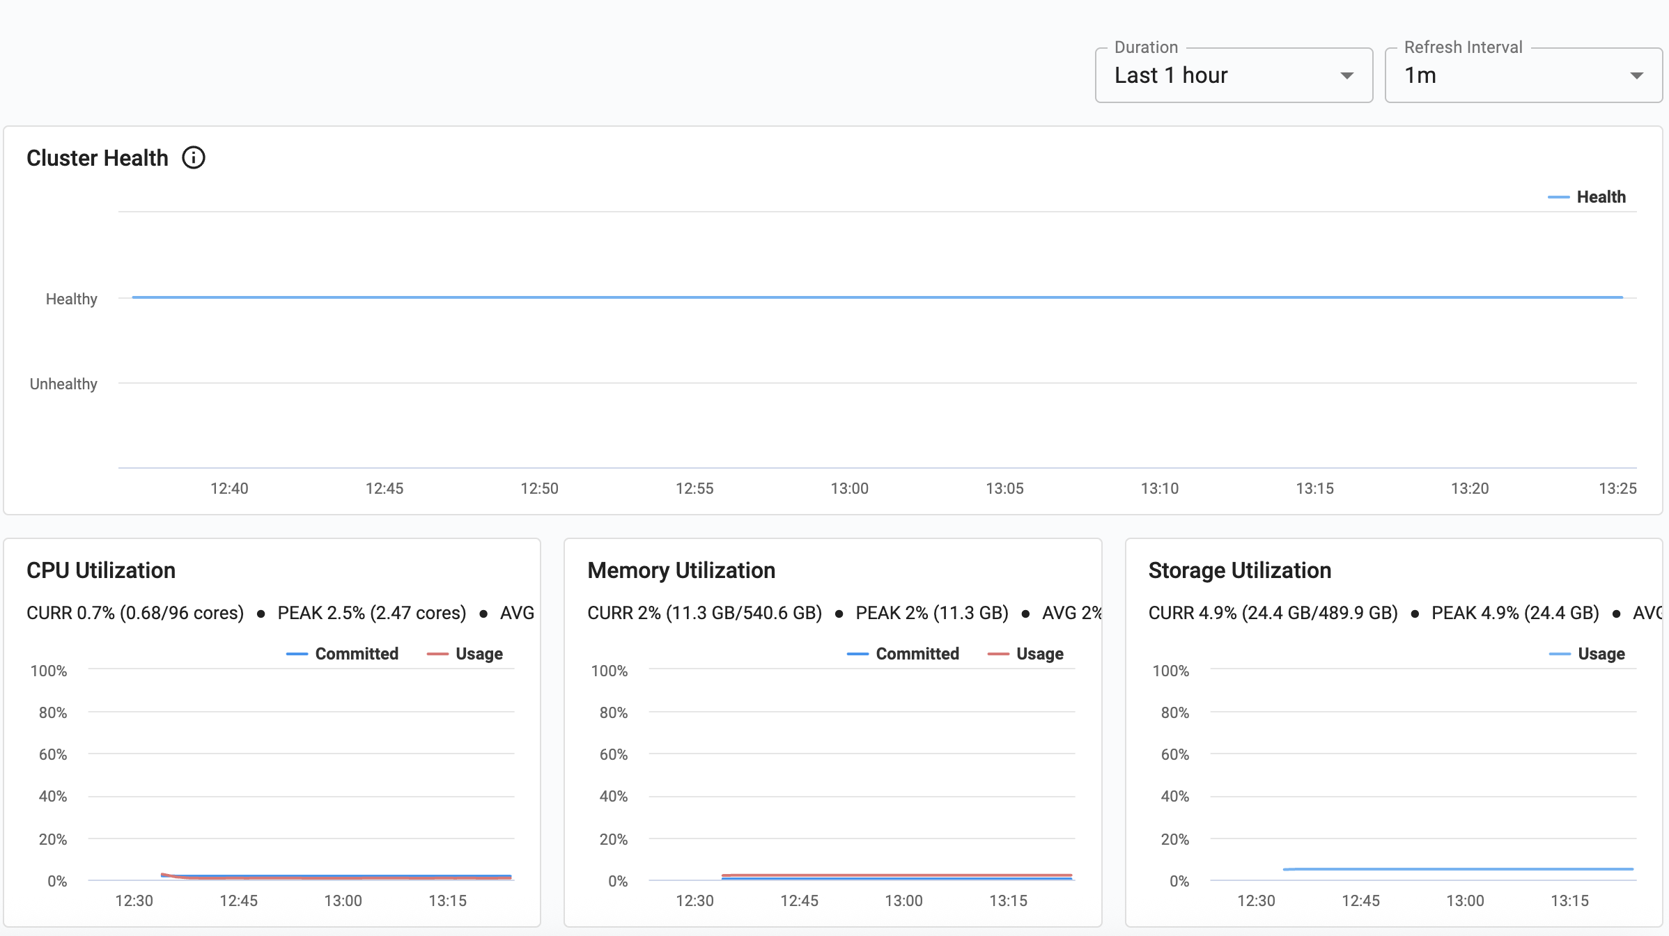This screenshot has width=1669, height=936.
Task: Click the 60% label in Memory Utilization chart
Action: pyautogui.click(x=614, y=754)
